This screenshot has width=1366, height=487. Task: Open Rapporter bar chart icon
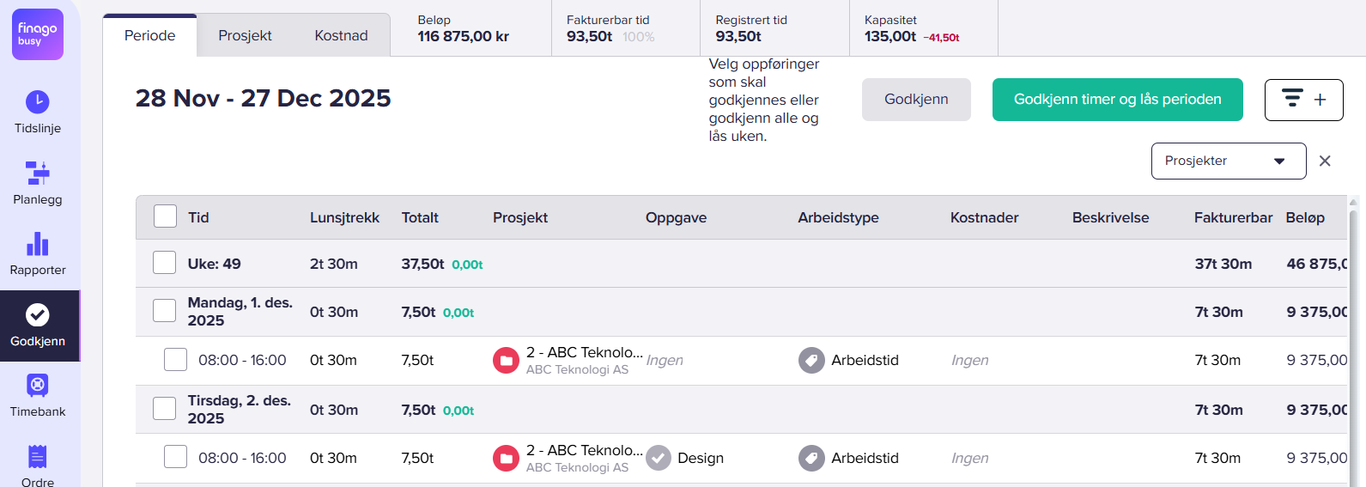point(38,244)
